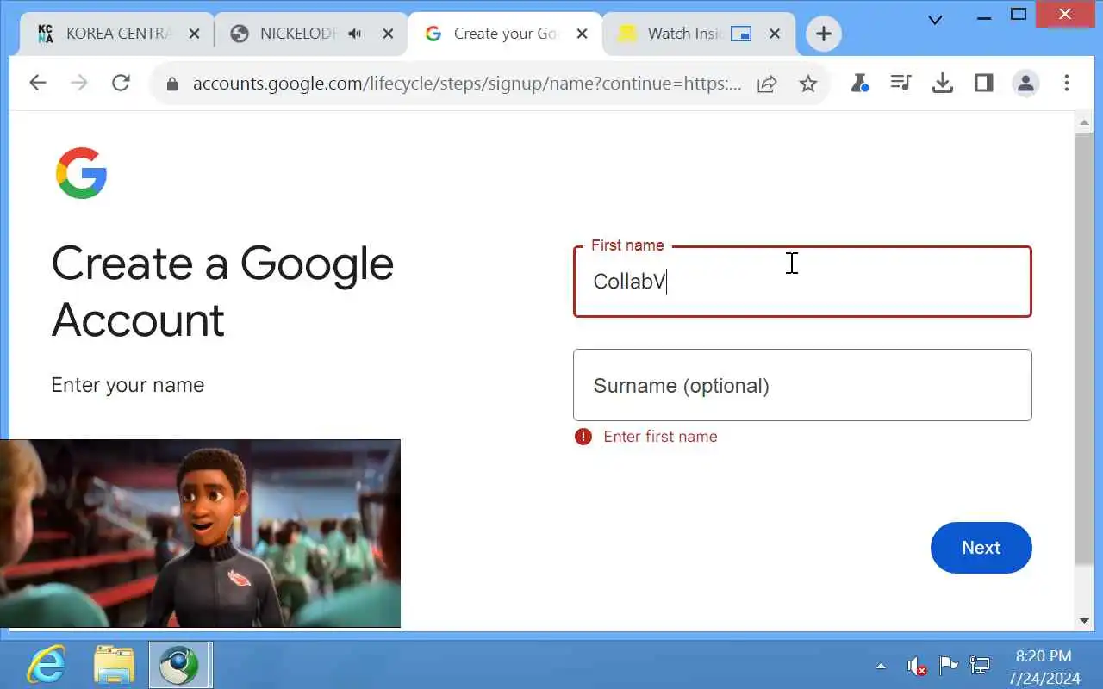
Task: Click the Enter first name error icon
Action: coord(583,437)
